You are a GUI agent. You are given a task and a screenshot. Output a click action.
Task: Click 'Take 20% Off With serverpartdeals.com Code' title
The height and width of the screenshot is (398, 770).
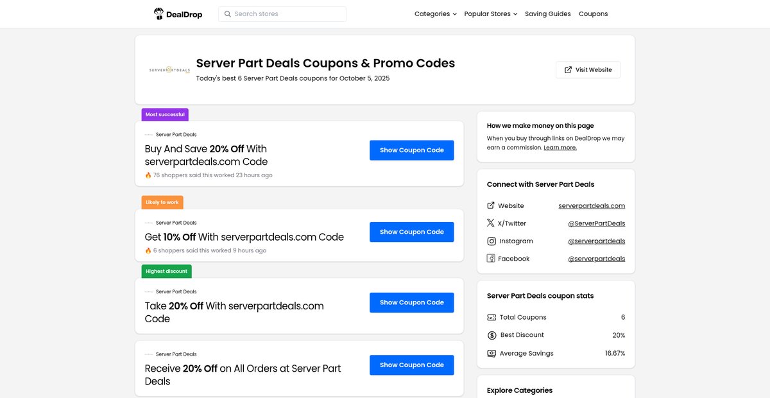click(234, 313)
